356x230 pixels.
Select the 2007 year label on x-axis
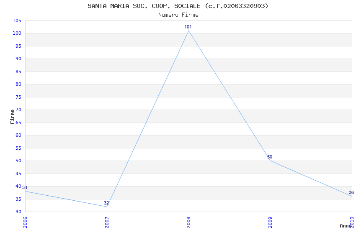pyautogui.click(x=107, y=222)
